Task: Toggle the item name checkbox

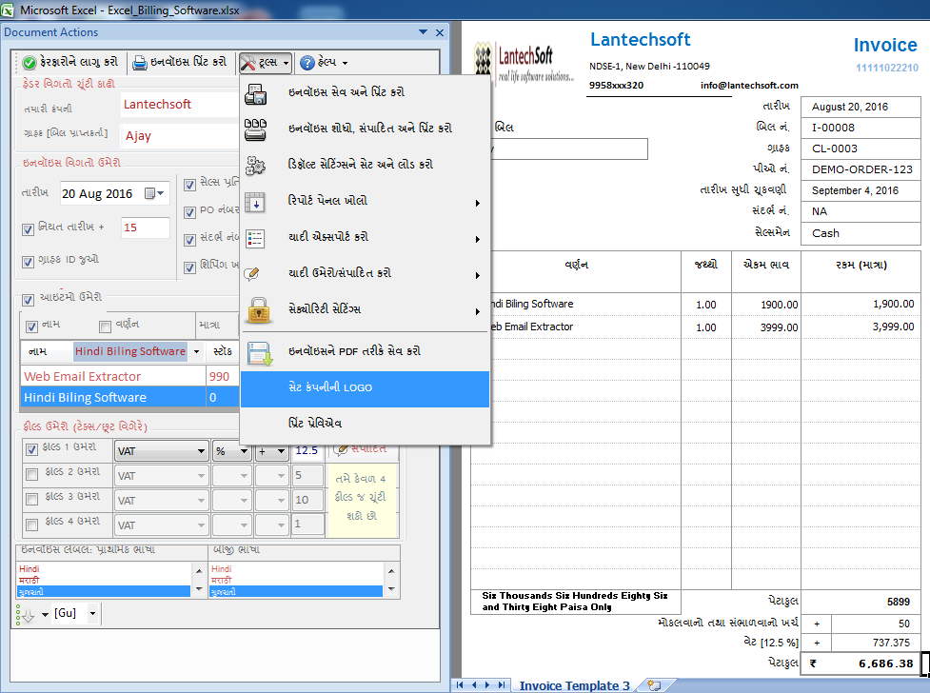Action: pyautogui.click(x=31, y=327)
